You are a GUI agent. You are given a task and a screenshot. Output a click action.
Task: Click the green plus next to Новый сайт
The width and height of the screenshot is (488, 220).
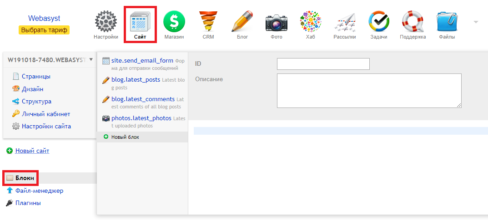coord(10,151)
